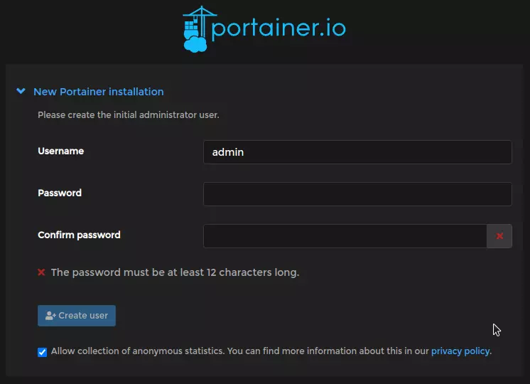This screenshot has width=530, height=384.
Task: Click the user-plus icon in Create user
Action: point(50,316)
